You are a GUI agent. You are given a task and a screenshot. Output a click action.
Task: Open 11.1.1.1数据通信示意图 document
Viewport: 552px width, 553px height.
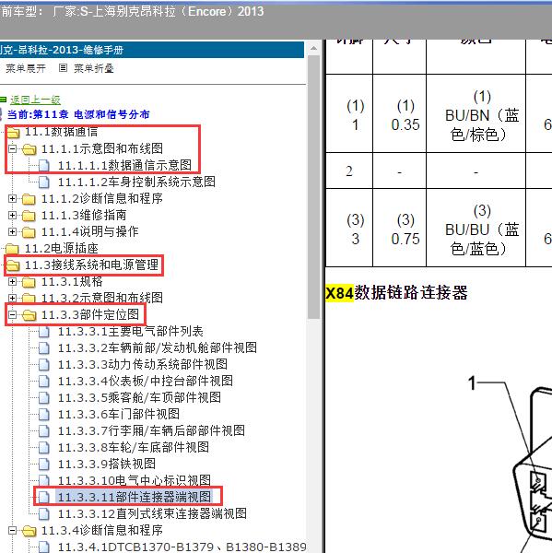tap(124, 165)
